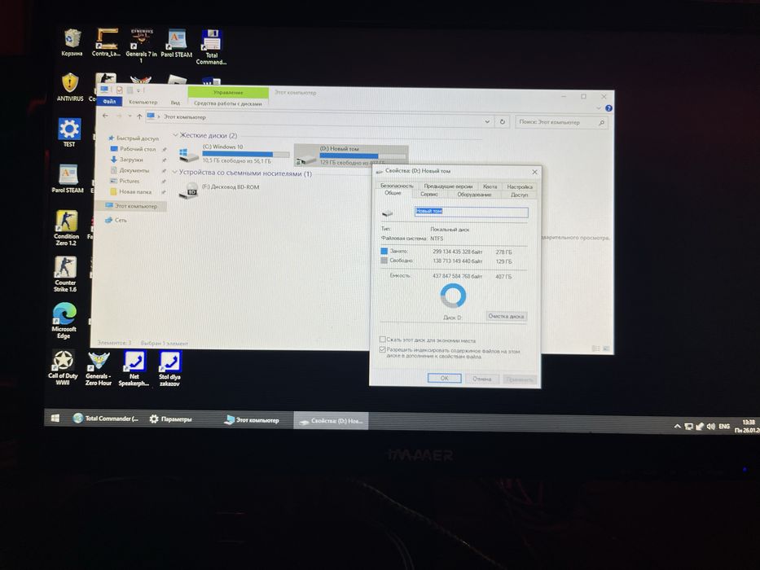
Task: Select Сеть in navigation pane
Action: (x=116, y=220)
